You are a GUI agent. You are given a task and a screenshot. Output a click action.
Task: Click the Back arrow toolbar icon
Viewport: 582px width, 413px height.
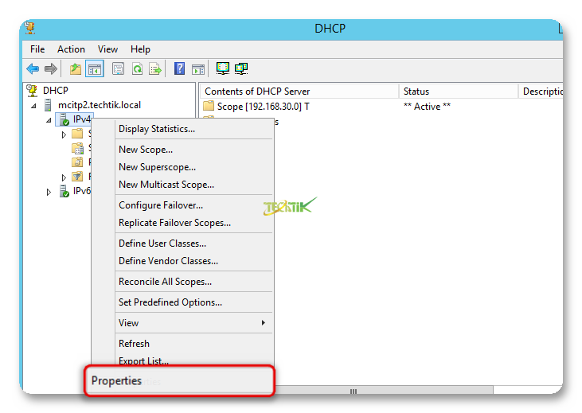33,69
